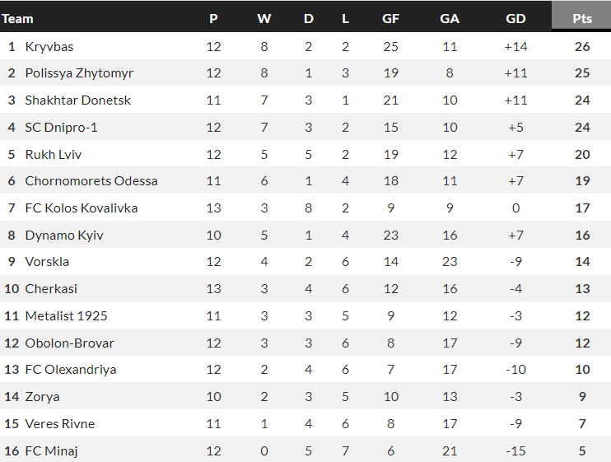Open the Zorya team page

pos(42,396)
